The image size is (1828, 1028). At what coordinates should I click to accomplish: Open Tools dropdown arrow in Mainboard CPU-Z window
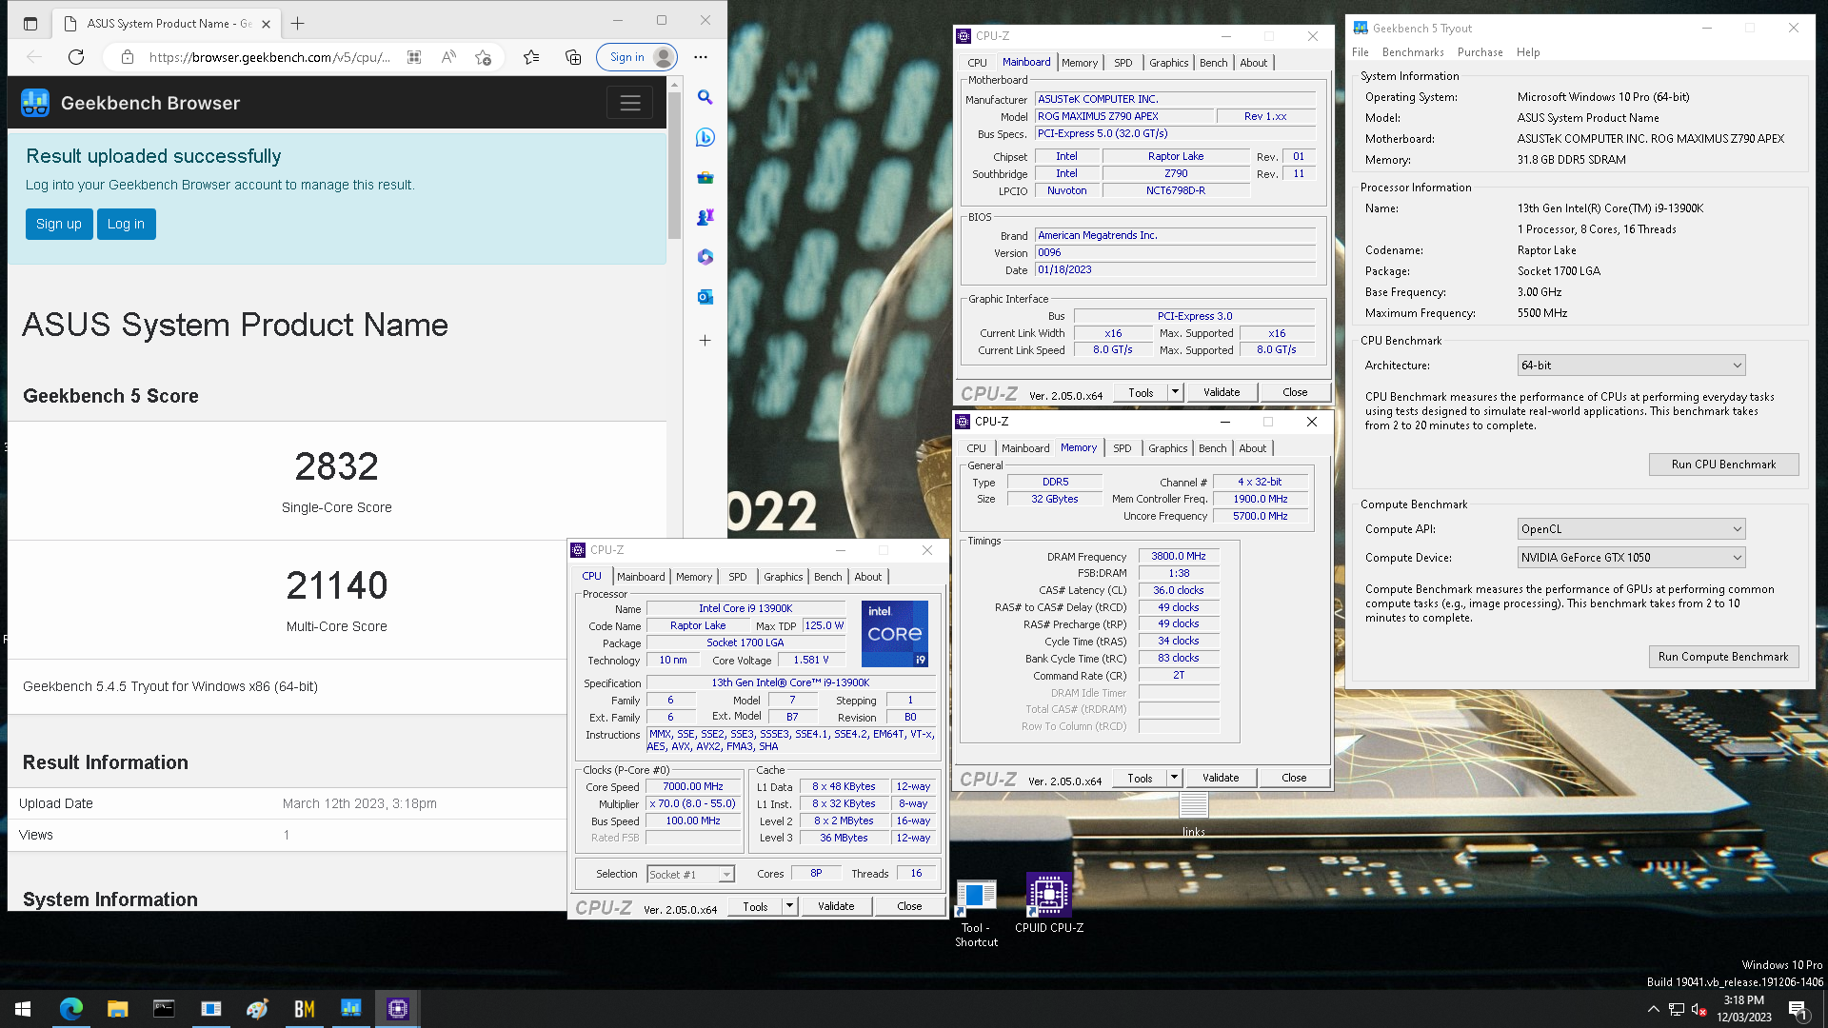pyautogui.click(x=1175, y=392)
